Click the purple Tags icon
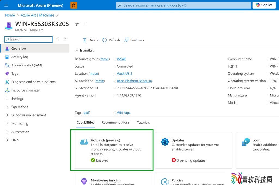The height and width of the screenshot is (185, 279). (x=7, y=74)
